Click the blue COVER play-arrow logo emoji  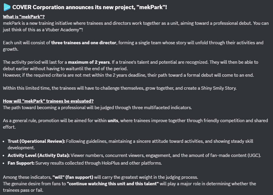[7, 7]
